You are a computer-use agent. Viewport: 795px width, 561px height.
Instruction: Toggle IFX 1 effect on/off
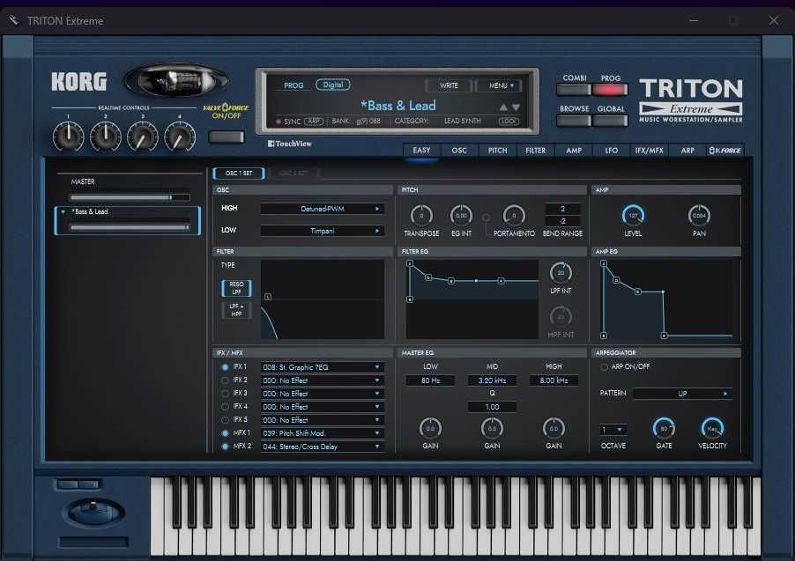coord(225,367)
